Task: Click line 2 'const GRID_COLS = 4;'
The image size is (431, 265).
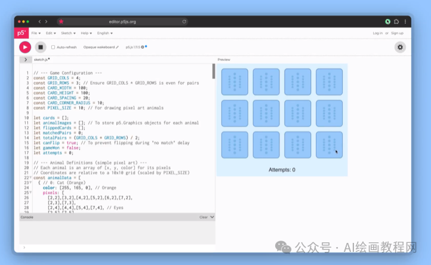Action: (57, 78)
